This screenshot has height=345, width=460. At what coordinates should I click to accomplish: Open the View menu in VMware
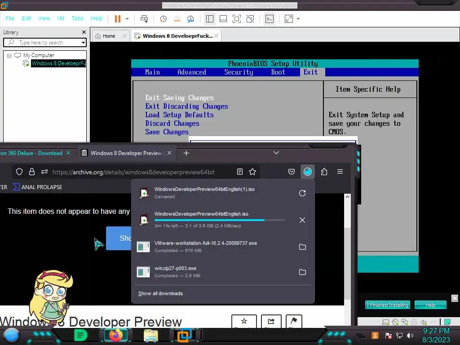point(44,18)
